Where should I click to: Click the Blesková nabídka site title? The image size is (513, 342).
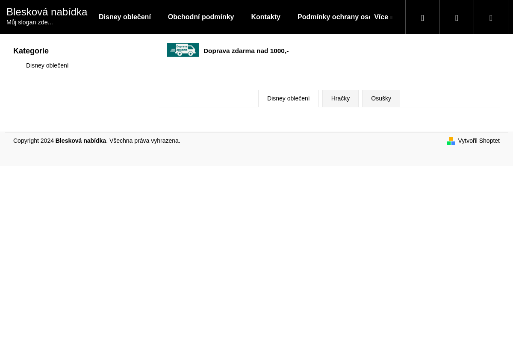click(47, 12)
